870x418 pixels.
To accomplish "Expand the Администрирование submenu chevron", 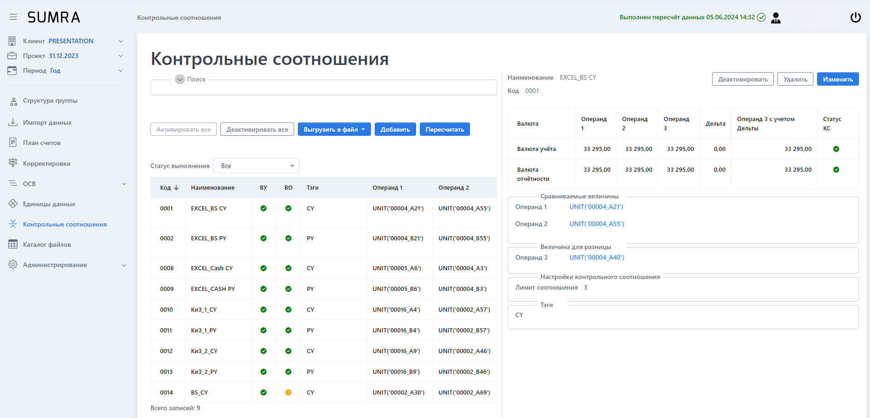I will 124,265.
